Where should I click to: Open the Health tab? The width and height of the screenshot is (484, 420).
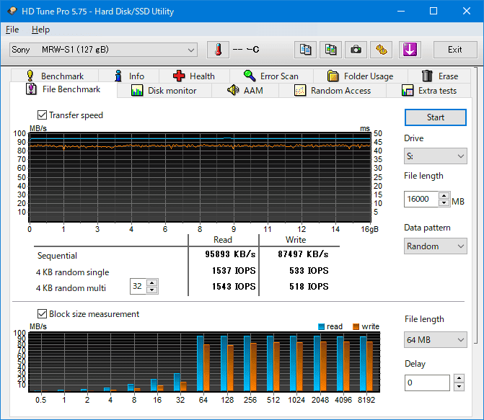click(x=193, y=76)
